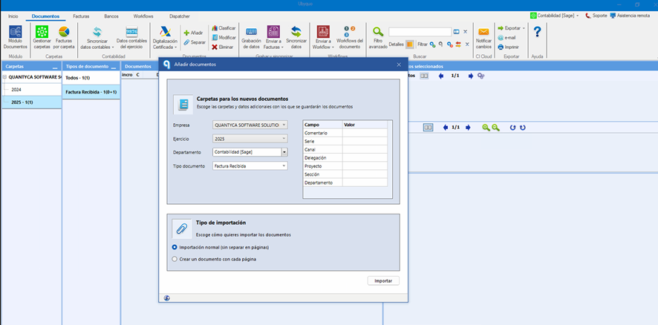658x325 pixels.
Task: Switch to the Inicio tab
Action: tap(13, 16)
